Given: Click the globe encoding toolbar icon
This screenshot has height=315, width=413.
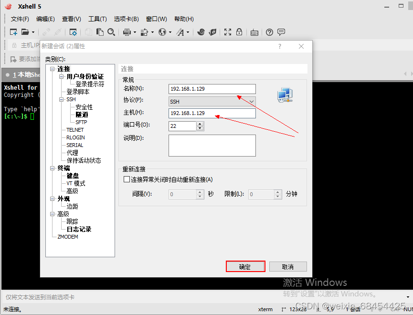Looking at the screenshot, I should pyautogui.click(x=162, y=32).
